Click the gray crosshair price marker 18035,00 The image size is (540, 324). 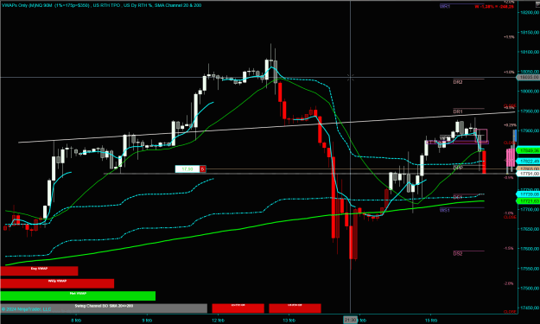(x=529, y=78)
